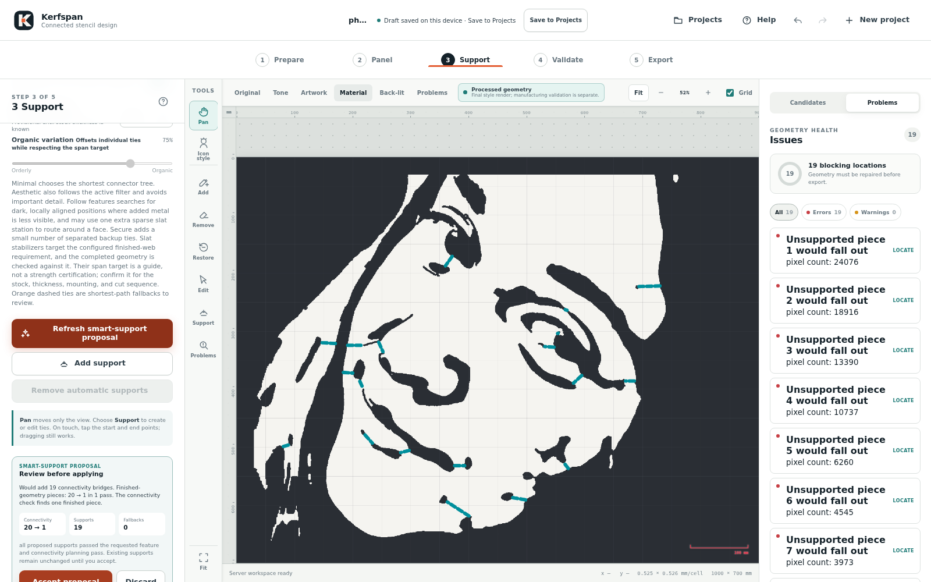This screenshot has height=582, width=931.
Task: Go to step 2 Panel
Action: click(x=373, y=60)
